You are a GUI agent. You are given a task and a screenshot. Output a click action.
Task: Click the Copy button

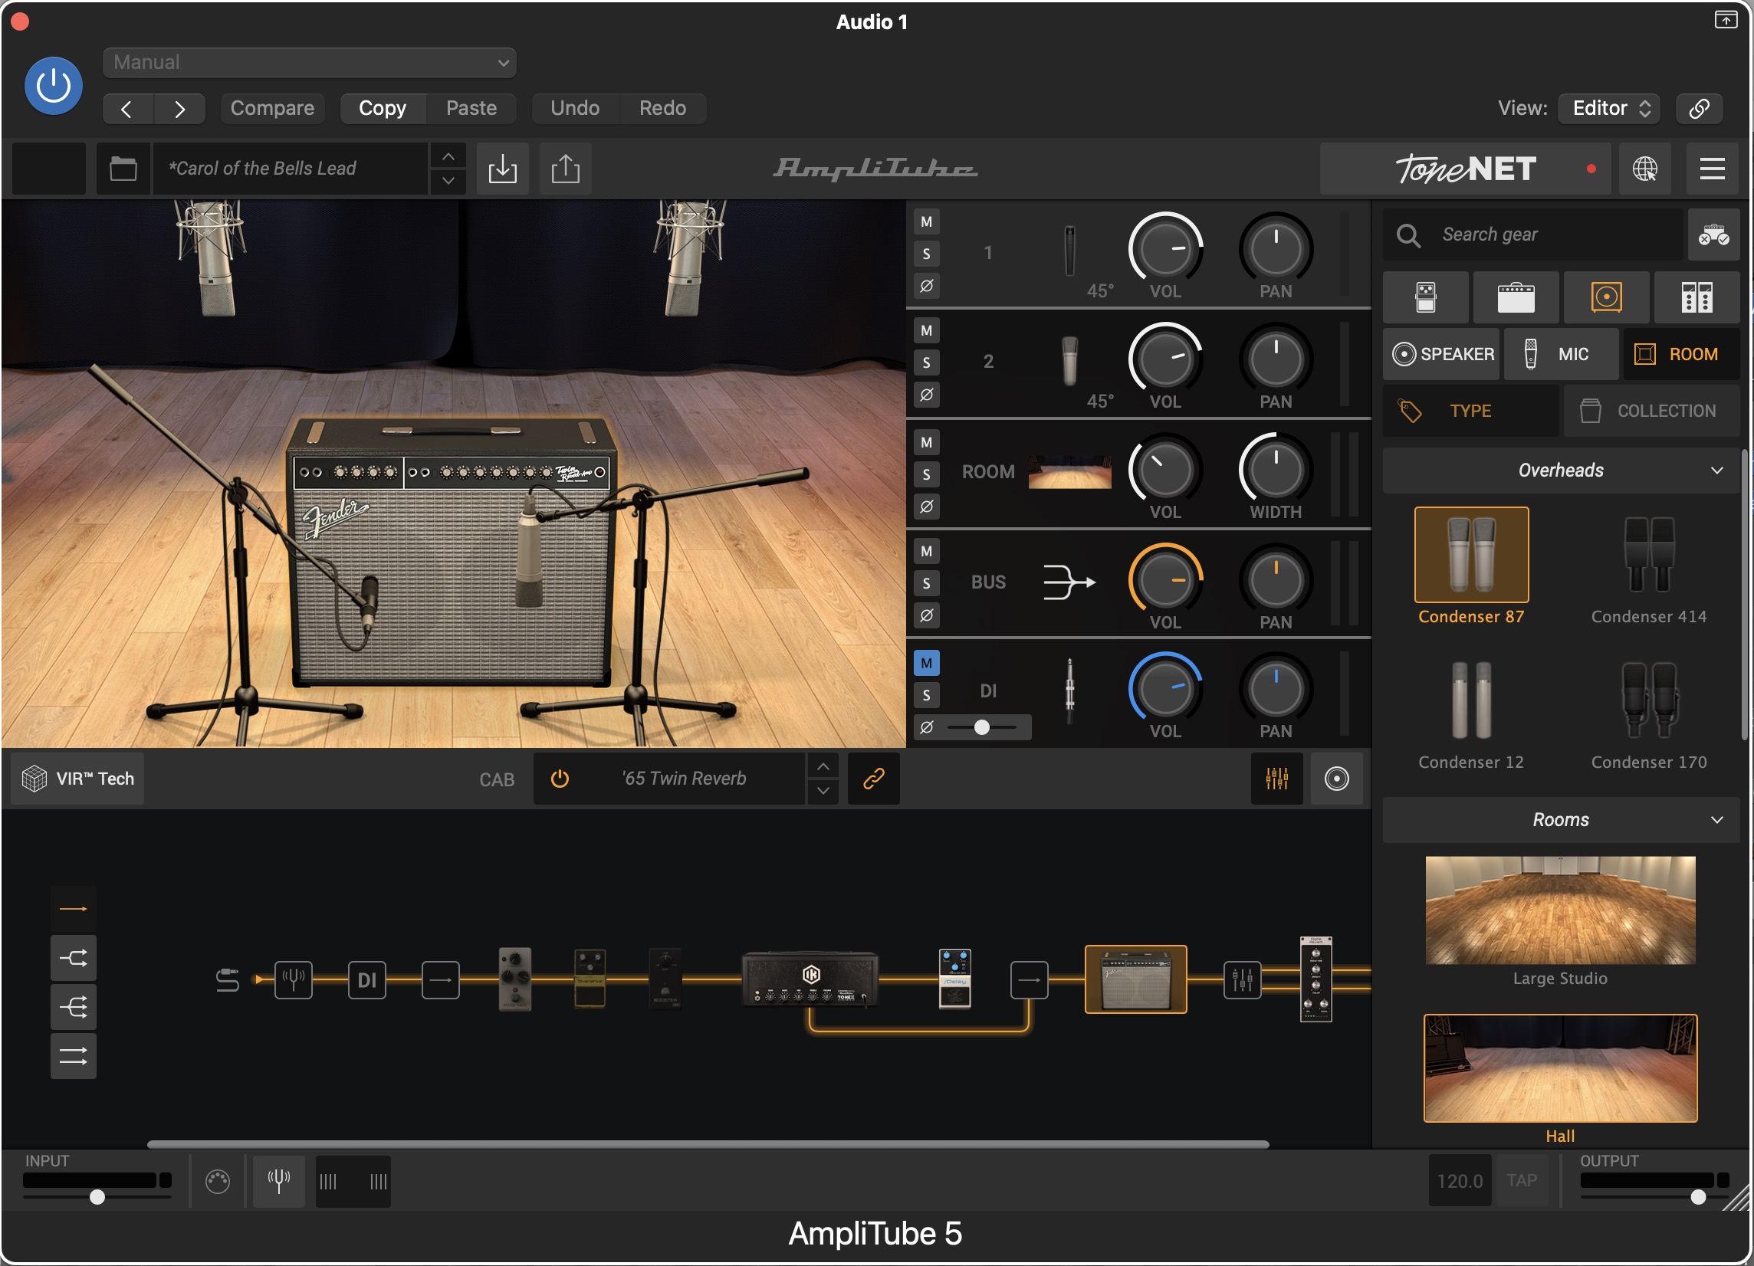tap(383, 109)
